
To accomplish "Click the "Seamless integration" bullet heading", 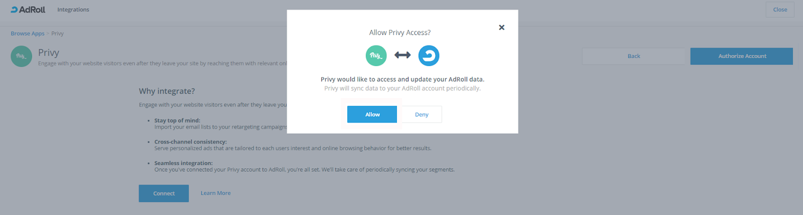I will [183, 163].
